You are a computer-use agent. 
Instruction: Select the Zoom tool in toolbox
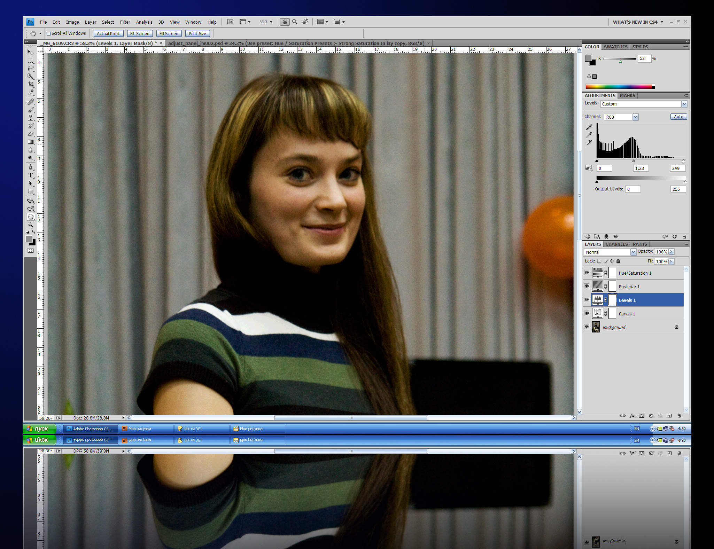click(31, 225)
